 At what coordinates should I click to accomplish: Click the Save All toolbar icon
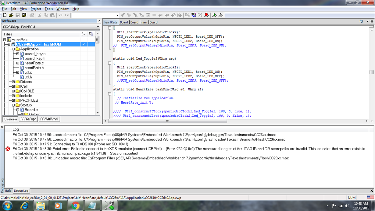click(24, 15)
